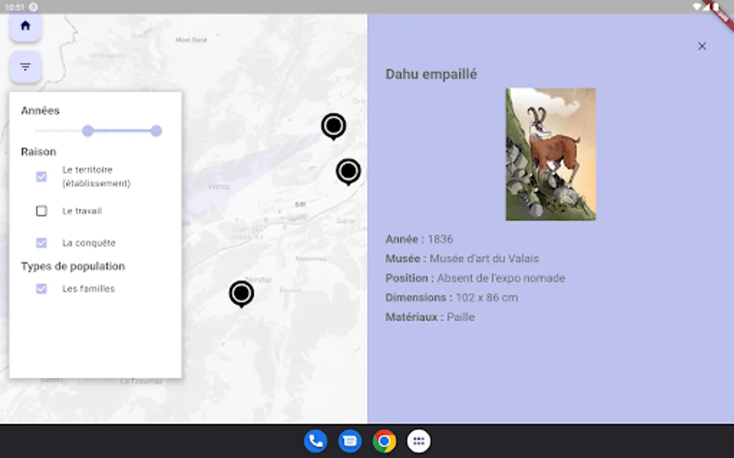The width and height of the screenshot is (734, 458).
Task: Click the 'Le travail' label text
Action: [82, 211]
